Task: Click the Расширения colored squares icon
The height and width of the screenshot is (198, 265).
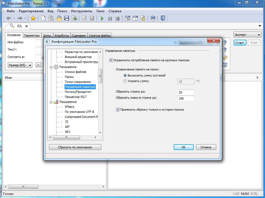Action: coord(56,102)
